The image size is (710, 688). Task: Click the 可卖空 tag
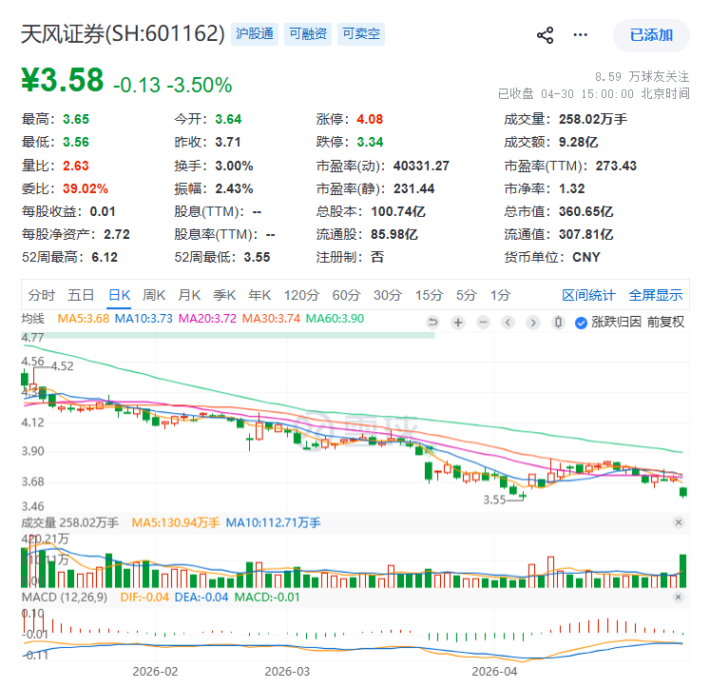click(361, 34)
